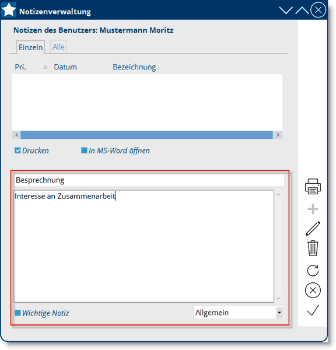Refresh notes with circular arrow icon
The width and height of the screenshot is (336, 350).
[x=313, y=270]
